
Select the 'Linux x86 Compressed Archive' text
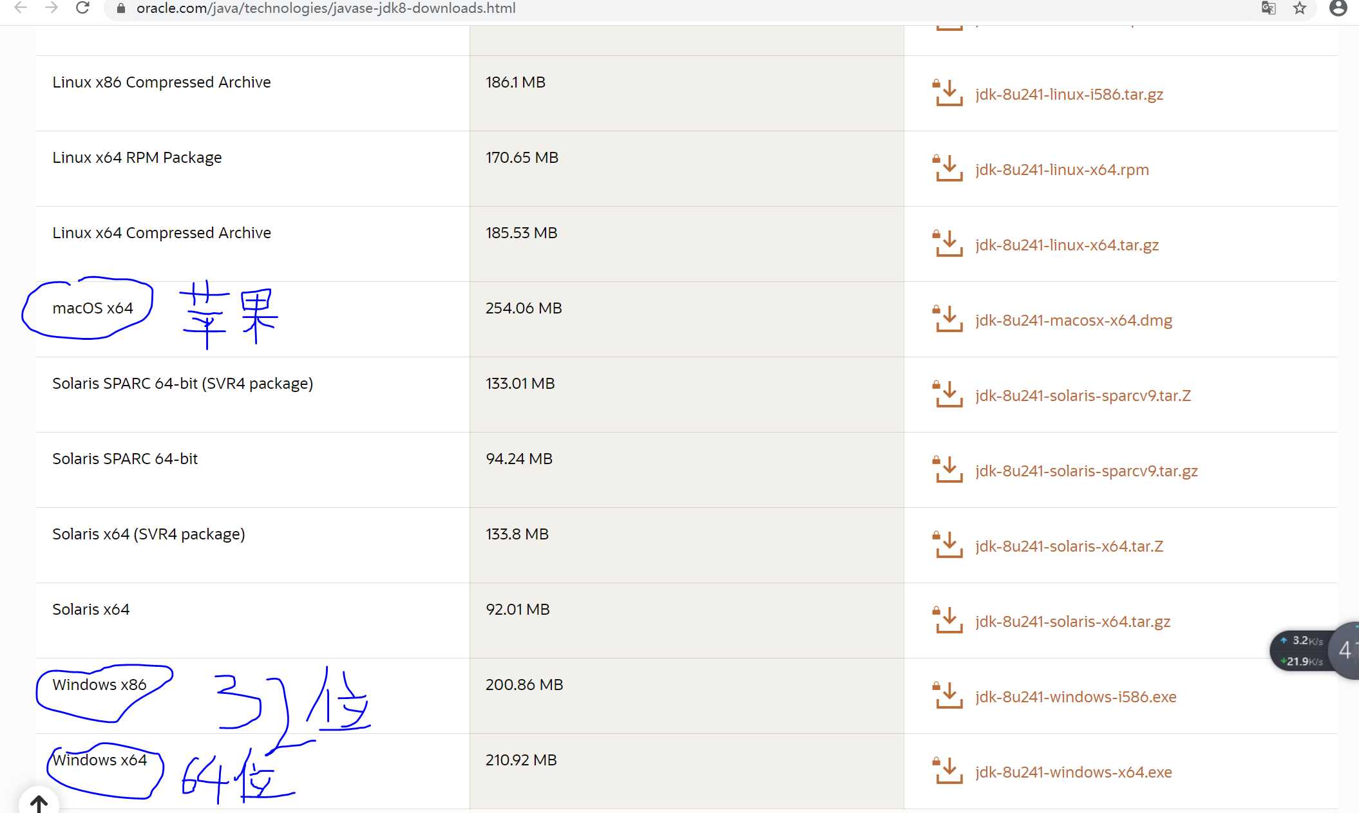click(162, 82)
